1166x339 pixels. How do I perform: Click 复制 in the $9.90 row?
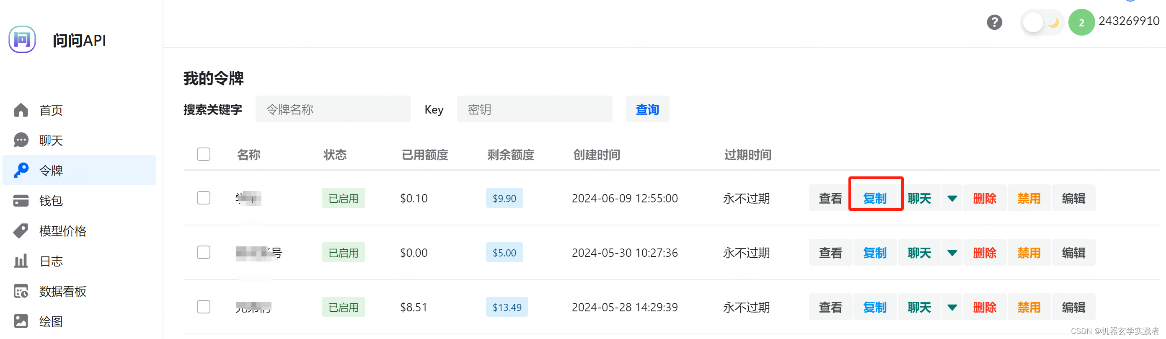(874, 198)
